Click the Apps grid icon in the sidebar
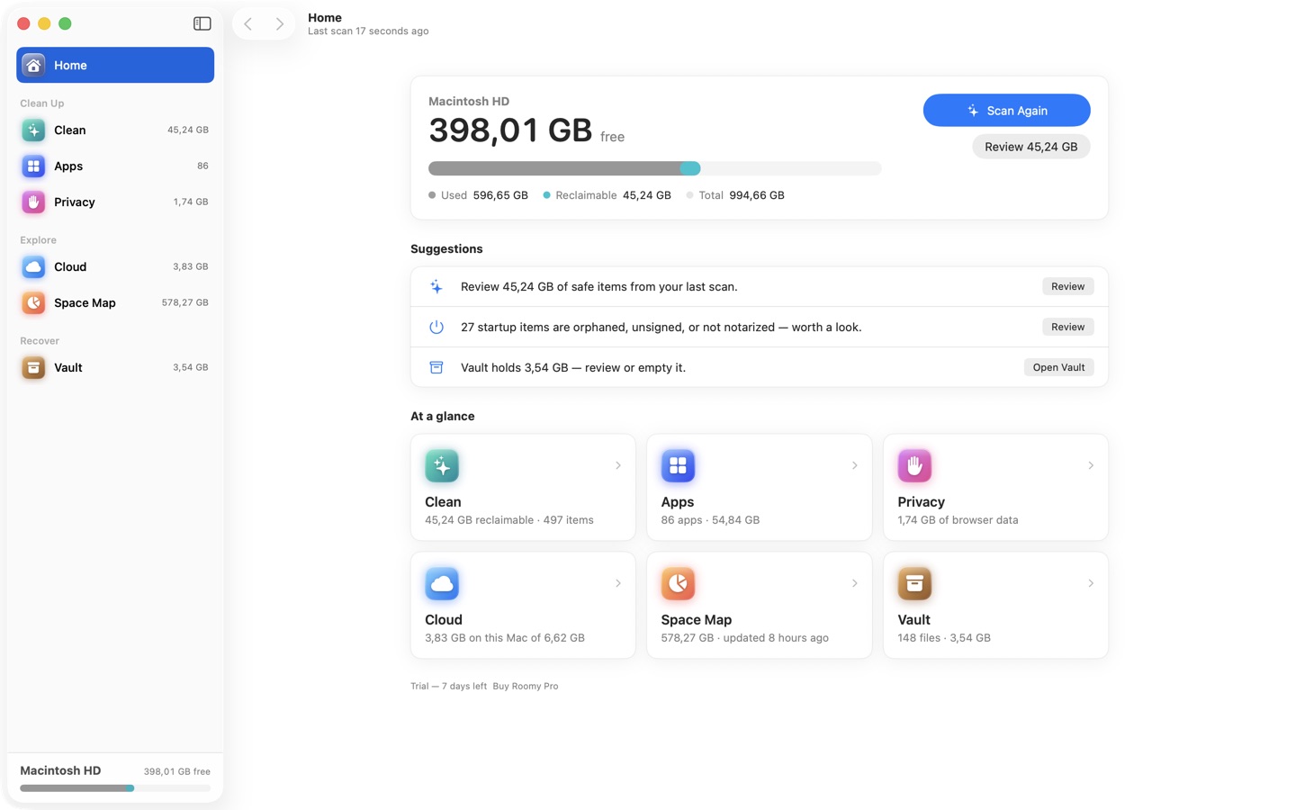 (x=33, y=166)
